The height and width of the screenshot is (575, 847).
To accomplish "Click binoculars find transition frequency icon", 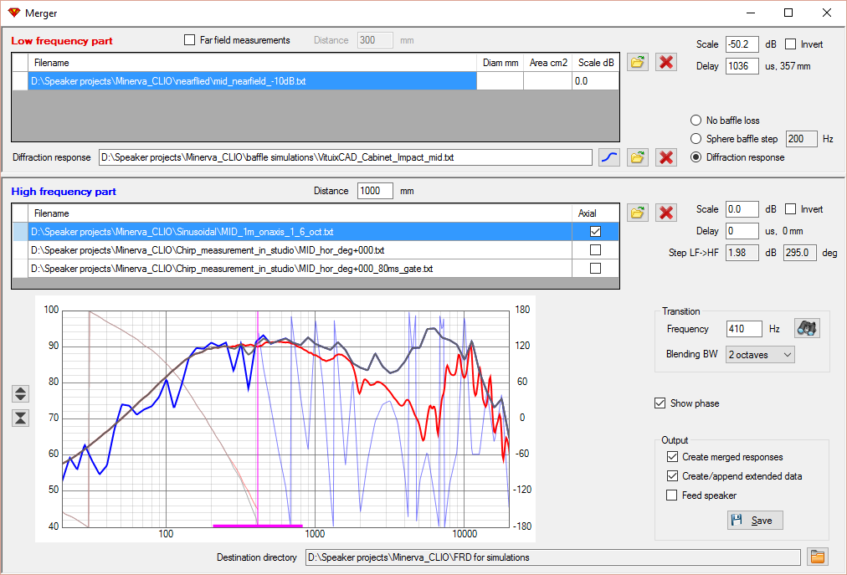I will [807, 328].
